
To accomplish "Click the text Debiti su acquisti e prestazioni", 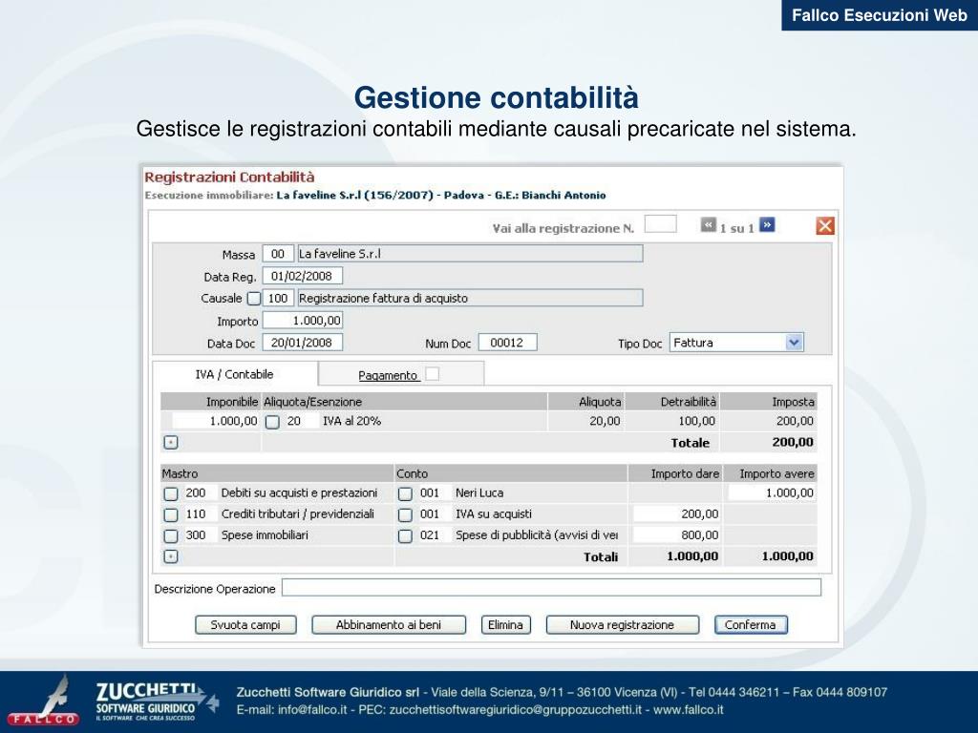I will coord(299,492).
